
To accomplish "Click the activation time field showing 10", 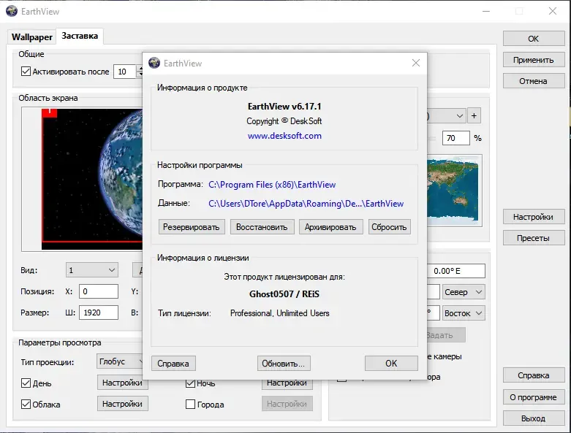I will tap(125, 72).
